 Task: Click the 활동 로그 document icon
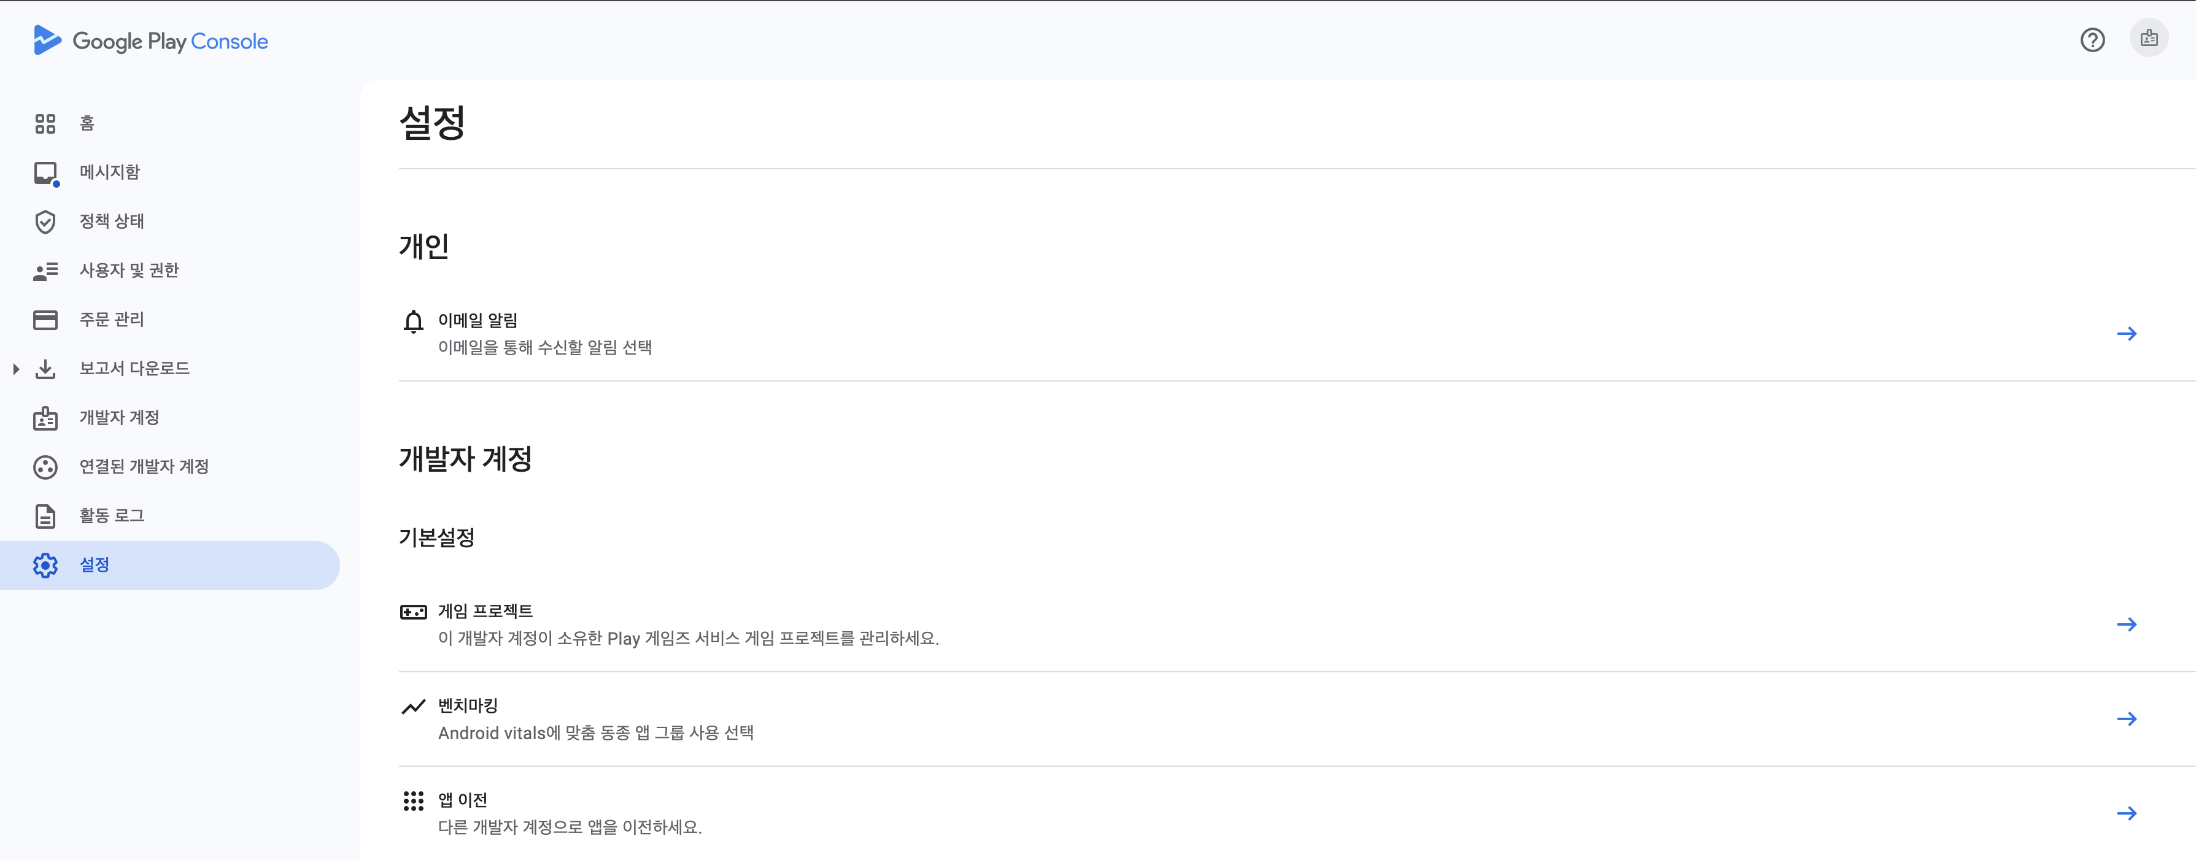coord(45,516)
